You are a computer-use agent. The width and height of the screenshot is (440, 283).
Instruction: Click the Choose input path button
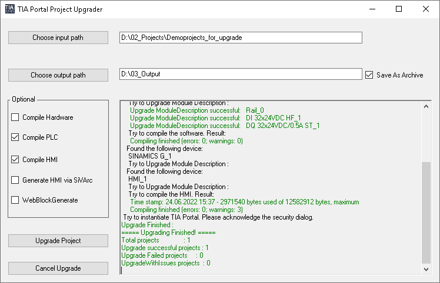pos(58,38)
